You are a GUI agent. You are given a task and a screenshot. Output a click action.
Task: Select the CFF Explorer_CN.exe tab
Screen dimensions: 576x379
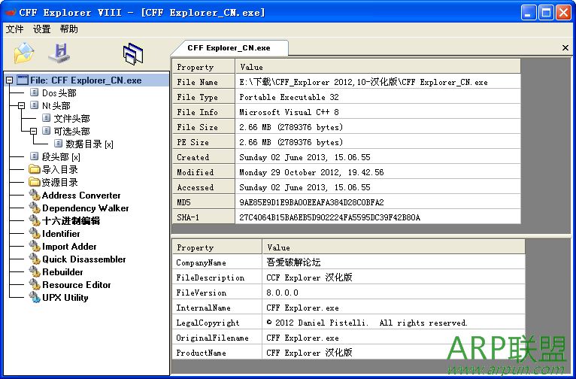click(229, 47)
